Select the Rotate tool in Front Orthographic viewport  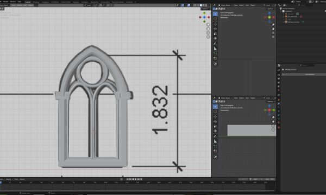tap(215, 29)
